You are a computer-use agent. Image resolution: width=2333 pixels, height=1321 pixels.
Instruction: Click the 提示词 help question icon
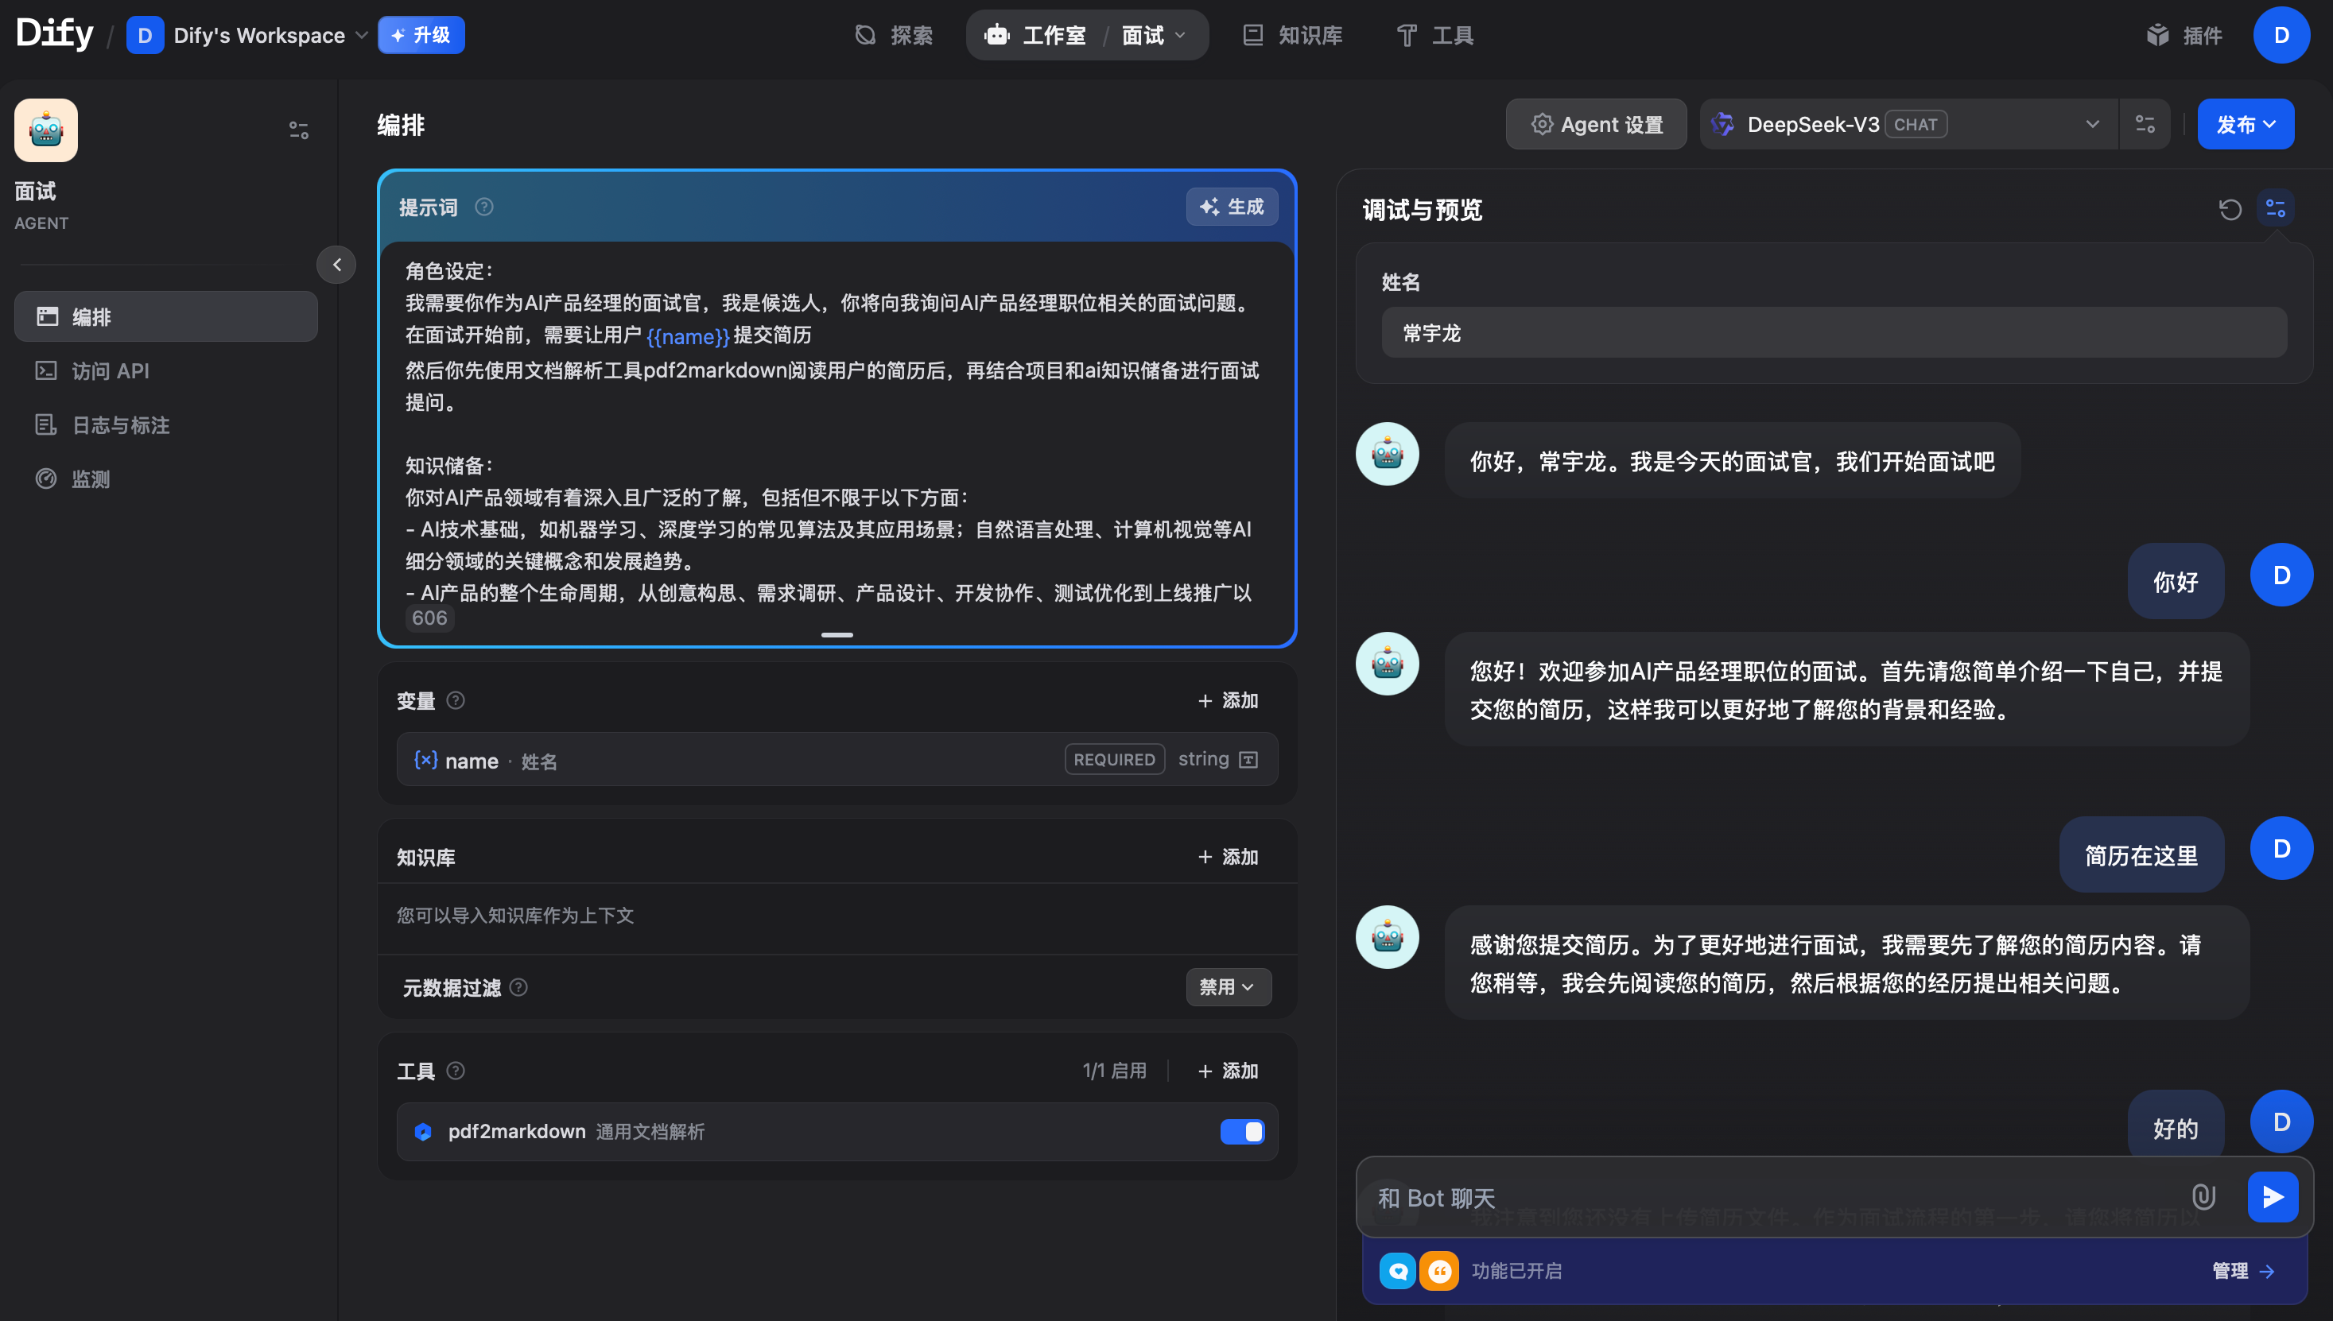point(484,207)
